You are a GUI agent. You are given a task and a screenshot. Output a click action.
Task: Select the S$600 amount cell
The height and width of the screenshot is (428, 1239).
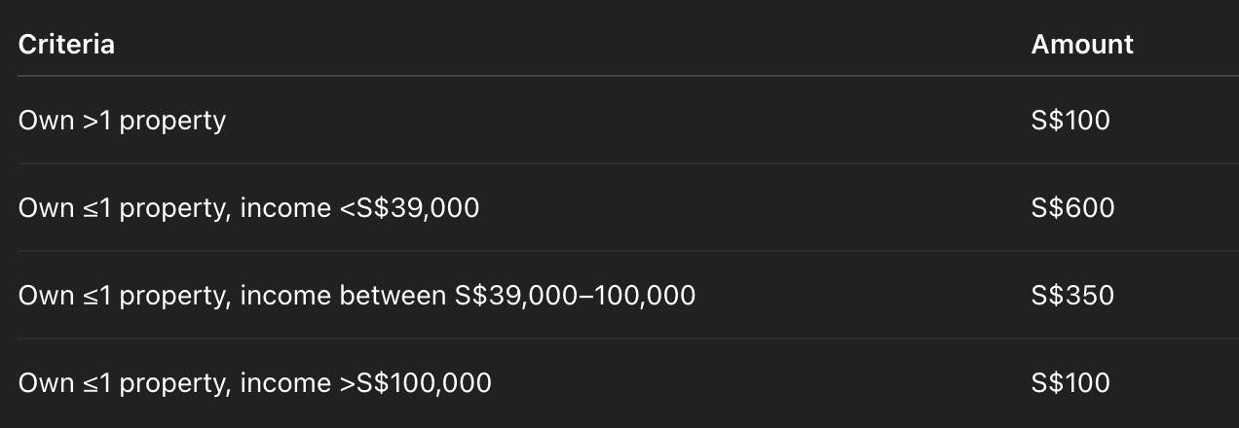tap(1072, 208)
